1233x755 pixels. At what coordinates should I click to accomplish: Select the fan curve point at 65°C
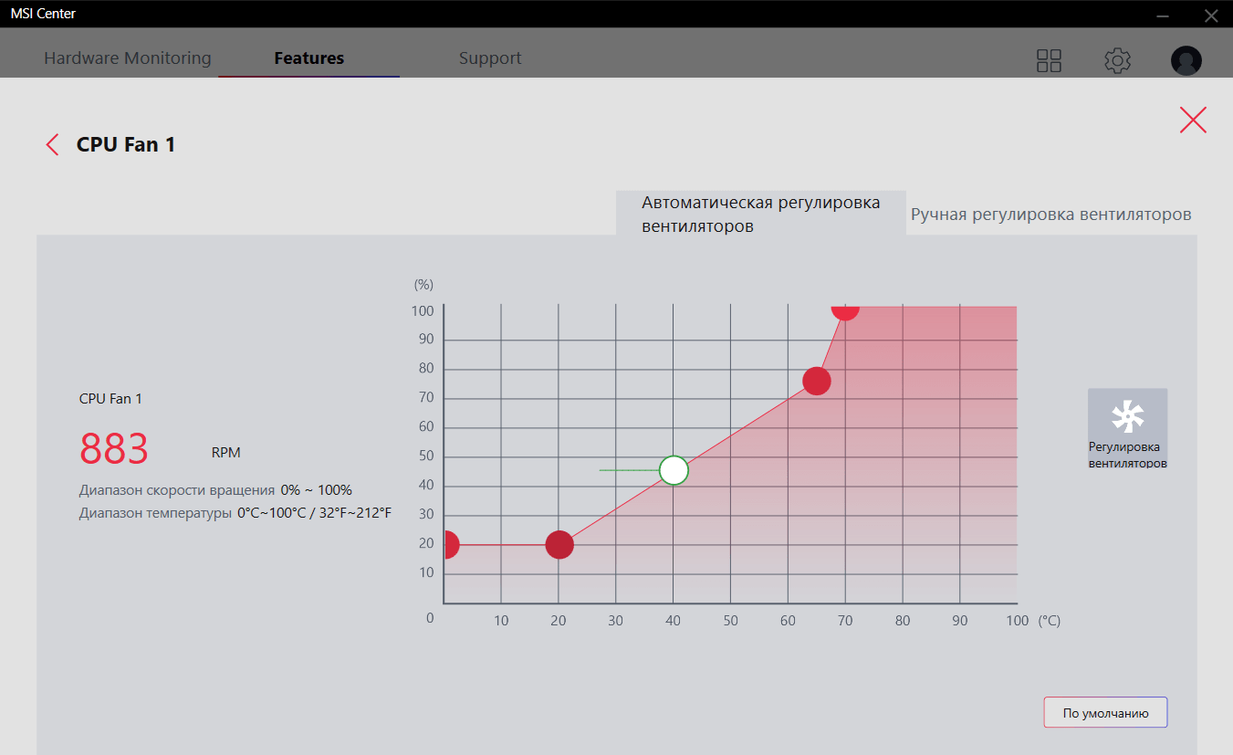[816, 381]
